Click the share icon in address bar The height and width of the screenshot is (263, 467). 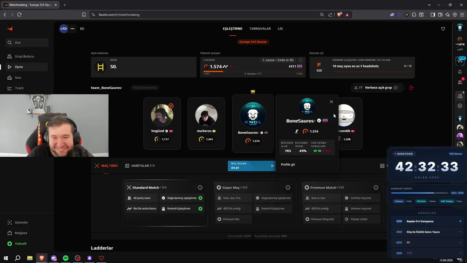pyautogui.click(x=330, y=15)
